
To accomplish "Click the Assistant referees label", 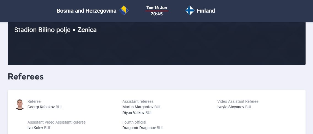I will point(138,101).
